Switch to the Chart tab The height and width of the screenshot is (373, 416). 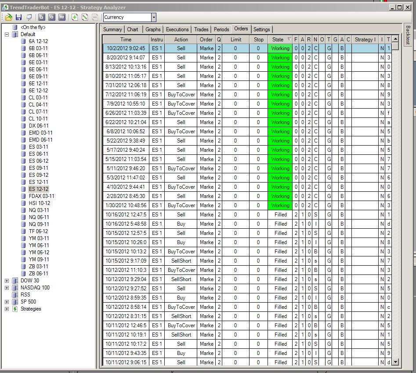click(132, 29)
